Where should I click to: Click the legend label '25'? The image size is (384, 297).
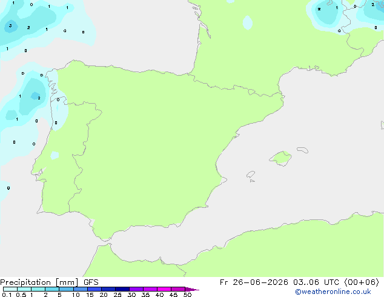click(118, 295)
